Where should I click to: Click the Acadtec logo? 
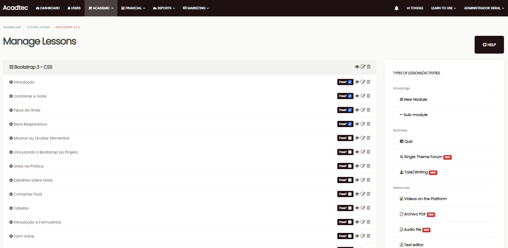point(15,8)
